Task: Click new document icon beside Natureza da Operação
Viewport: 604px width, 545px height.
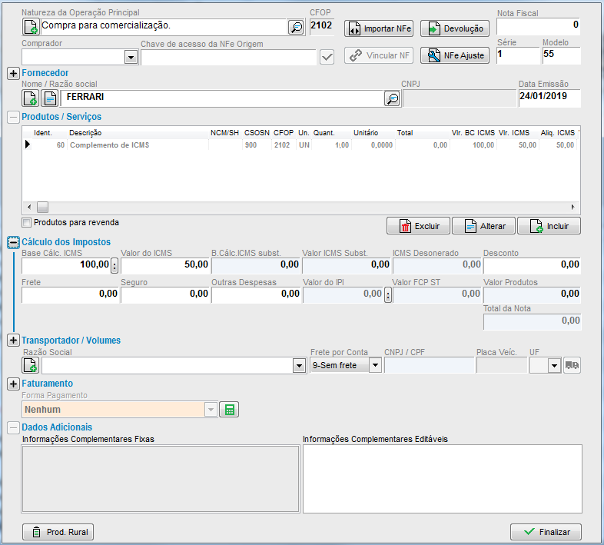Action: (x=31, y=28)
